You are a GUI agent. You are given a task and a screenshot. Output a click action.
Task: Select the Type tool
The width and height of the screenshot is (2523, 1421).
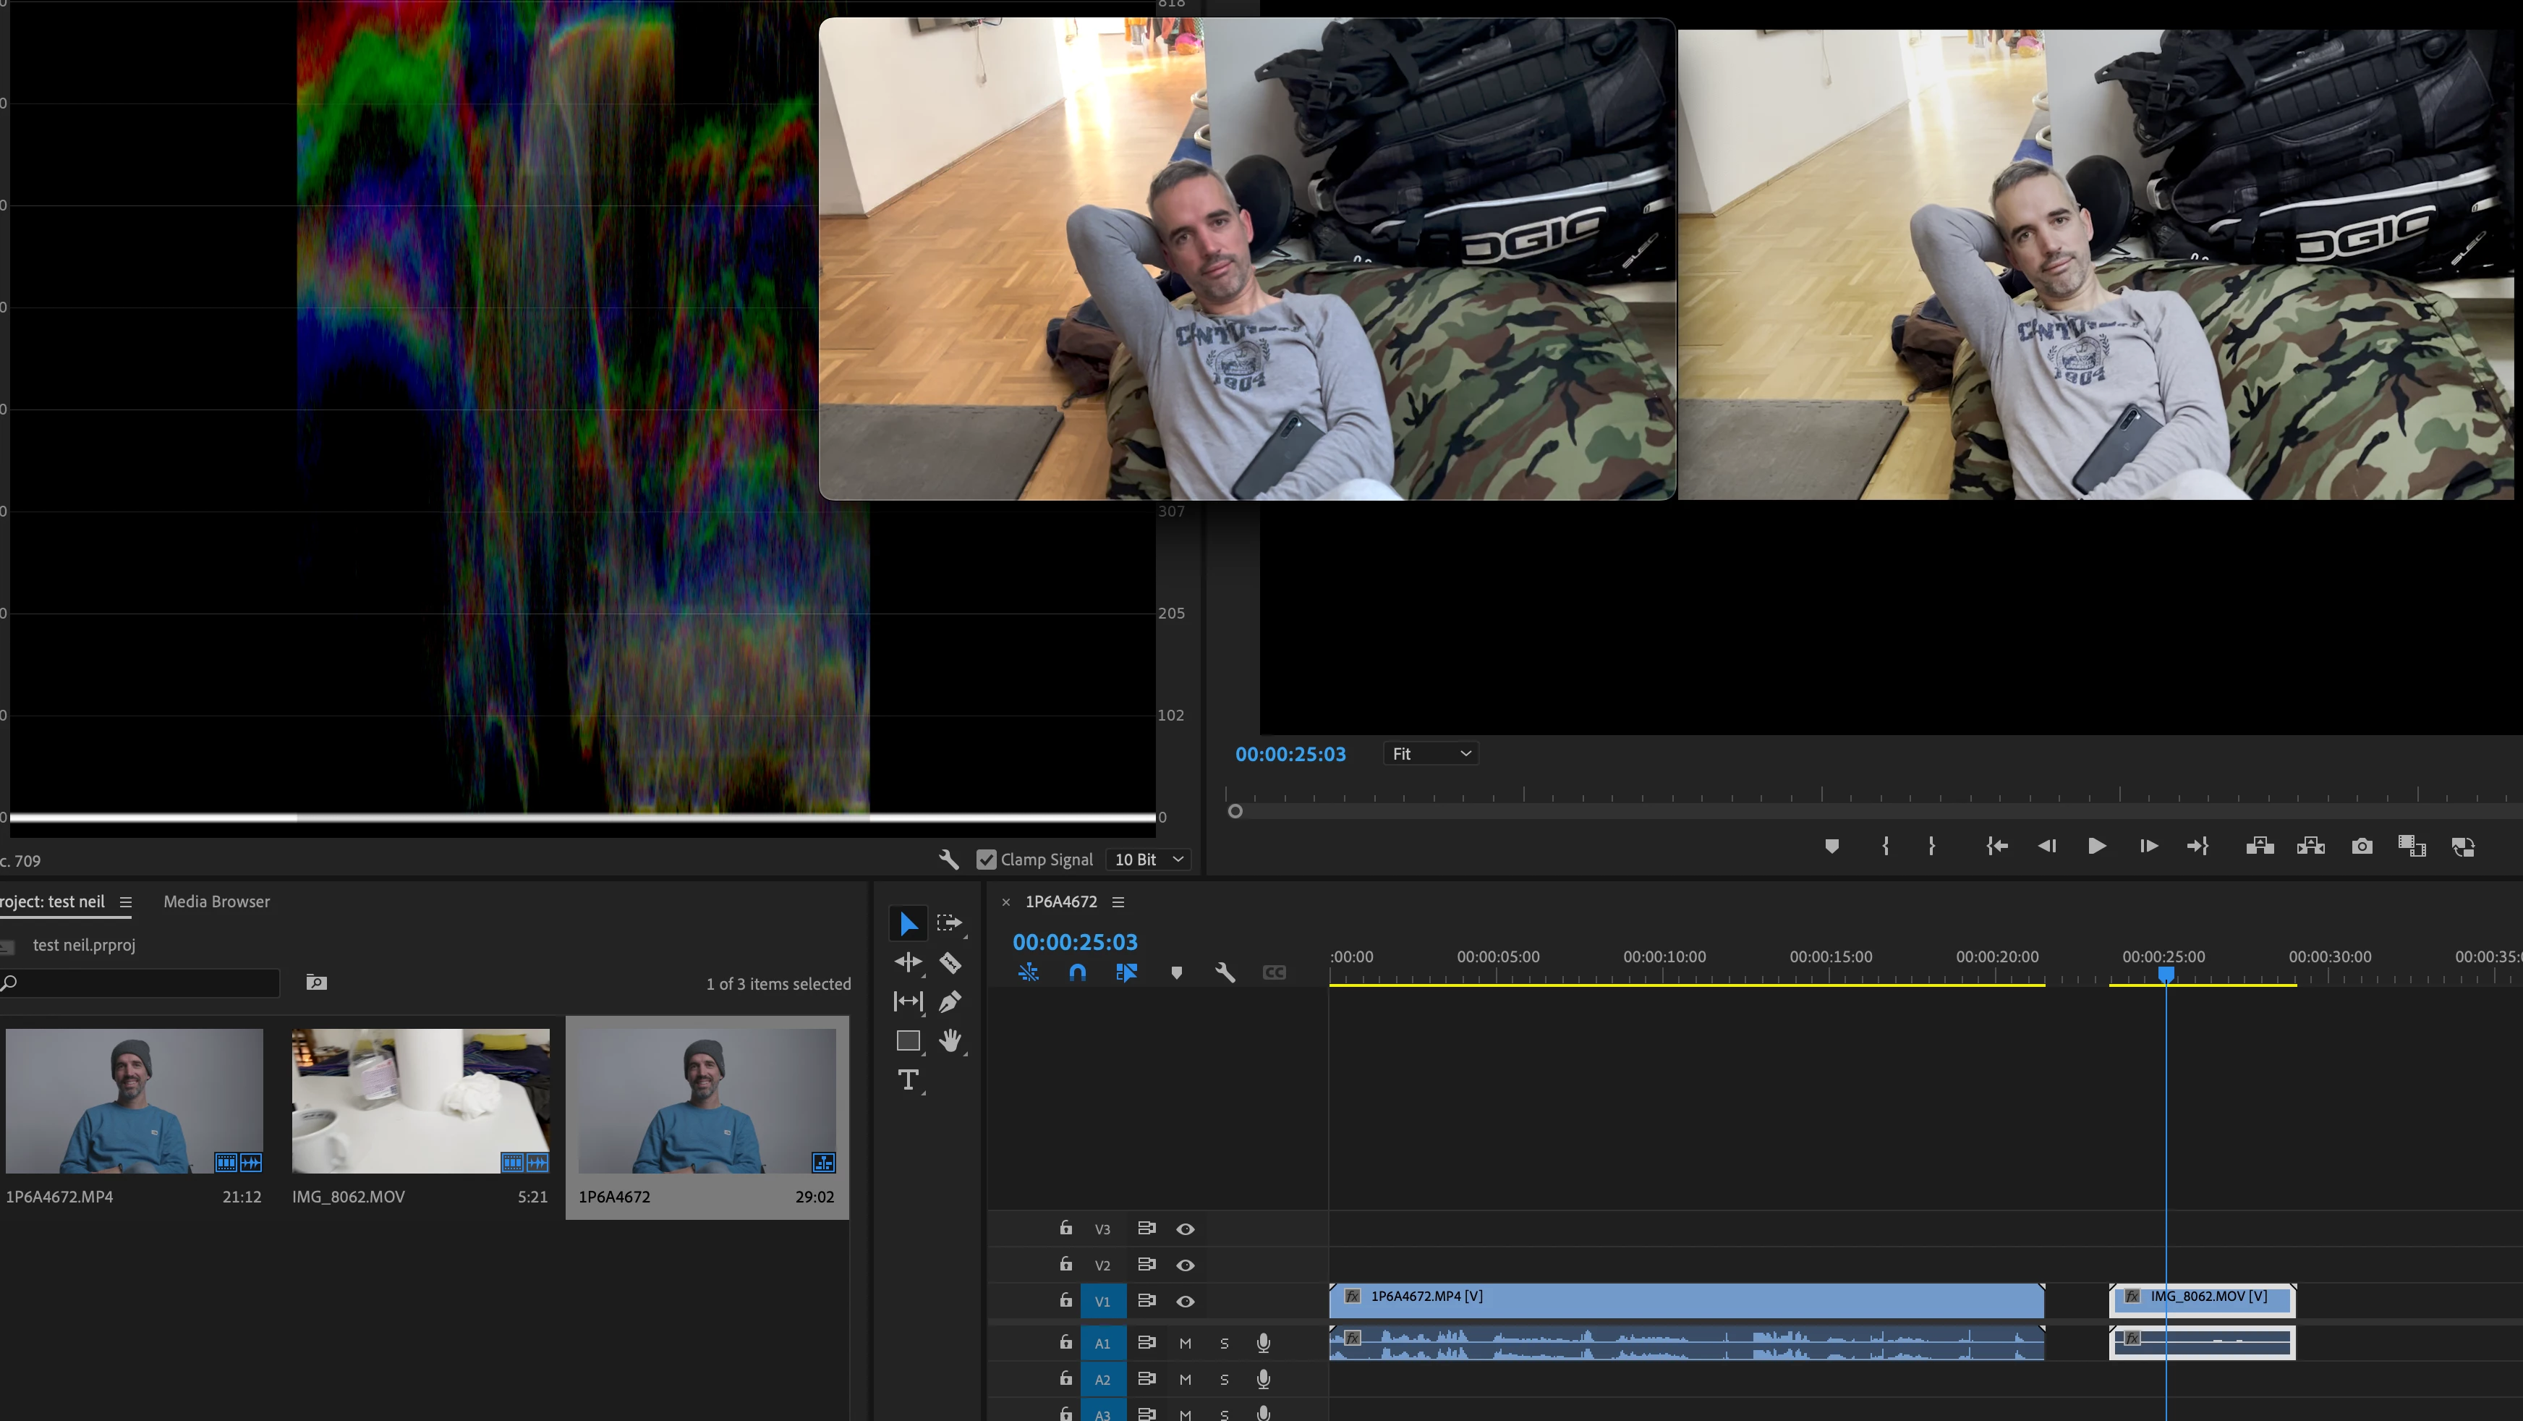coord(908,1080)
